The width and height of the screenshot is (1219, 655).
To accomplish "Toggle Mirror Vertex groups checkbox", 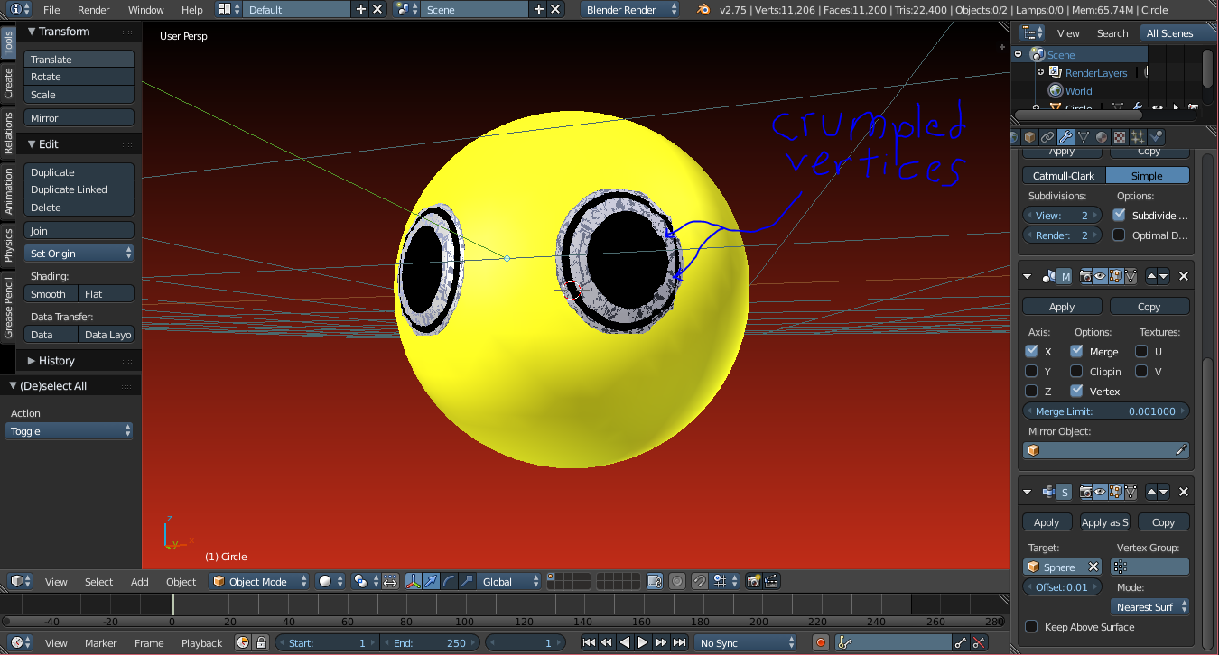I will tap(1076, 391).
